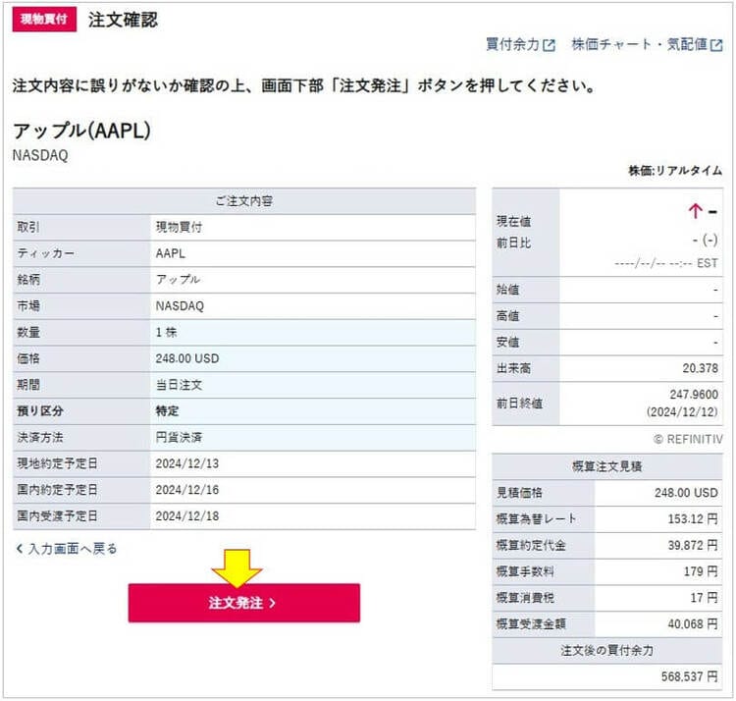Click the 円貨決済 settlement value
The height and width of the screenshot is (701, 736).
[179, 438]
